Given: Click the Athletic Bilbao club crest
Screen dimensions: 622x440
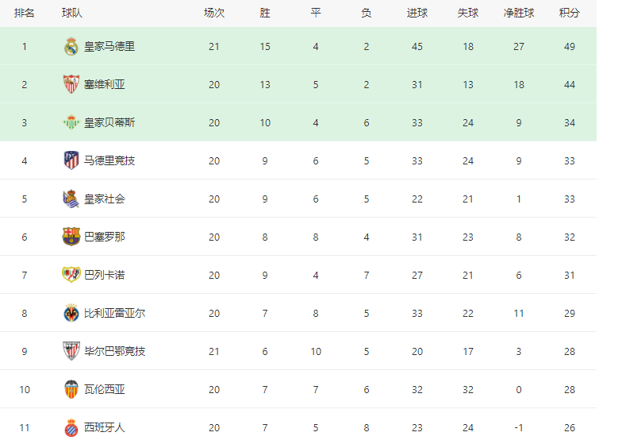Looking at the screenshot, I should coord(71,351).
